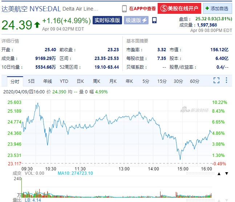Switch to 极速版 fast mode
This screenshot has height=202, width=235.
pyautogui.click(x=137, y=20)
